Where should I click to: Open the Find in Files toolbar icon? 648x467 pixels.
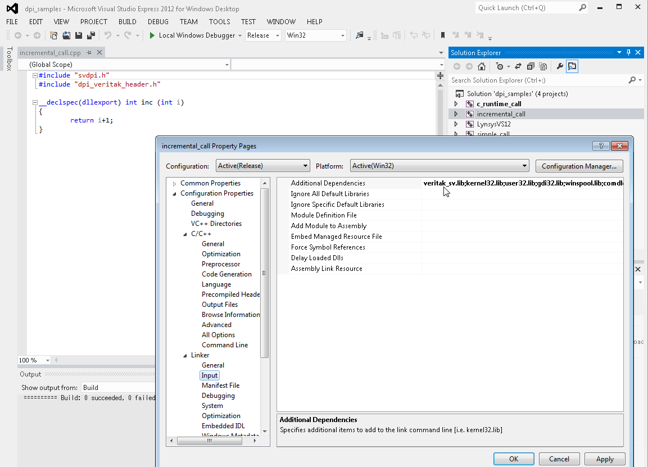tap(360, 35)
